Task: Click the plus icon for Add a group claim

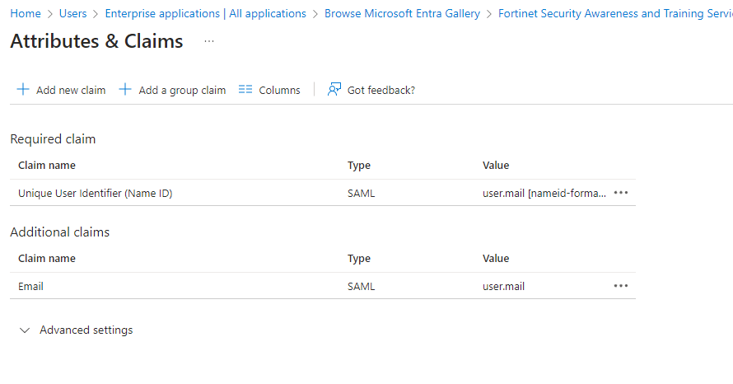Action: pos(125,90)
